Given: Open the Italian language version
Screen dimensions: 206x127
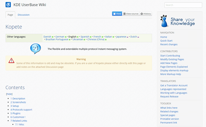Looking at the screenshot, I should 108,37.
